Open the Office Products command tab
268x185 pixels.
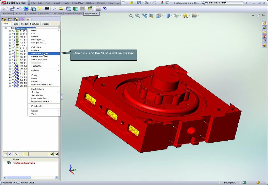click(73, 14)
